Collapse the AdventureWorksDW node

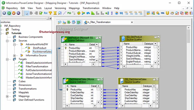coord(14,44)
